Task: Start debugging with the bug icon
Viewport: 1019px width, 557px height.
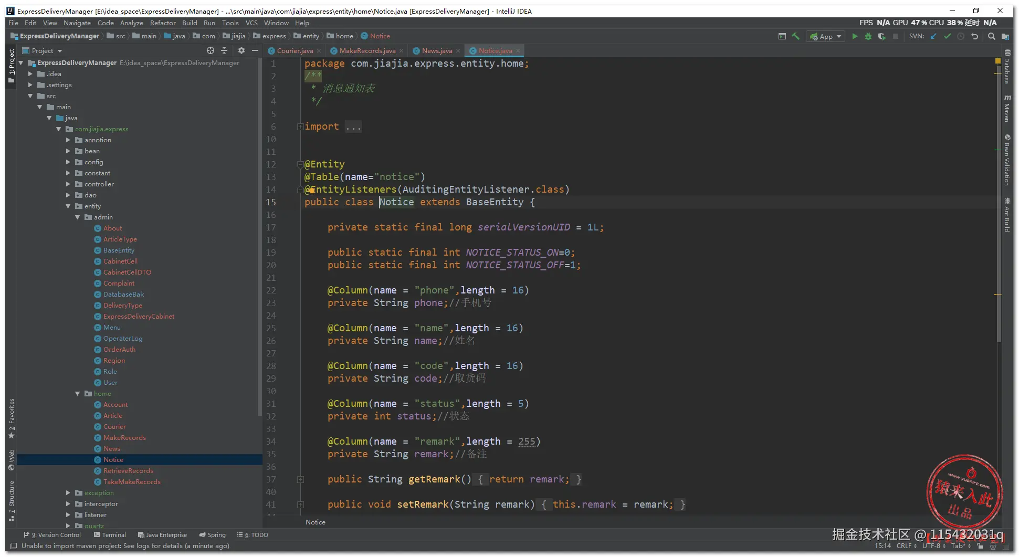Action: pyautogui.click(x=868, y=36)
